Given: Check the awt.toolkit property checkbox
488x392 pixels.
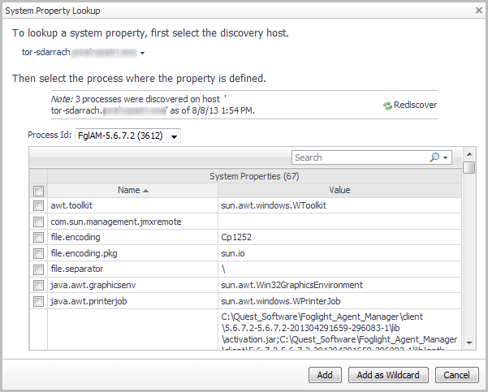Looking at the screenshot, I should [x=38, y=206].
